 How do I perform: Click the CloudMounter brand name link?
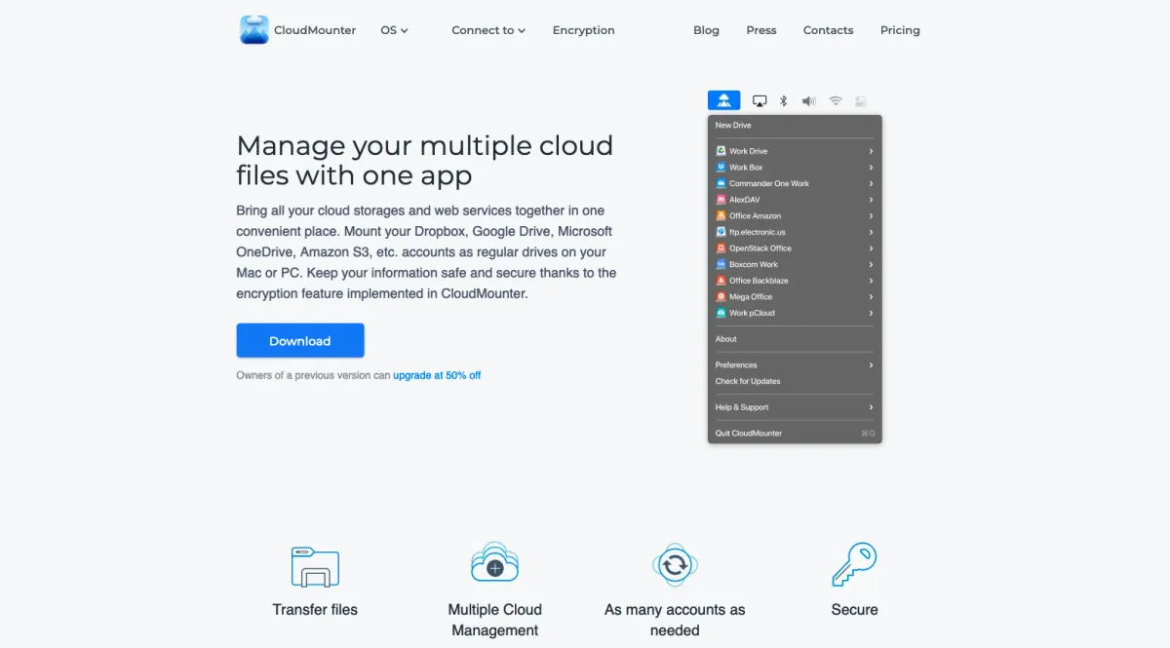tap(315, 30)
